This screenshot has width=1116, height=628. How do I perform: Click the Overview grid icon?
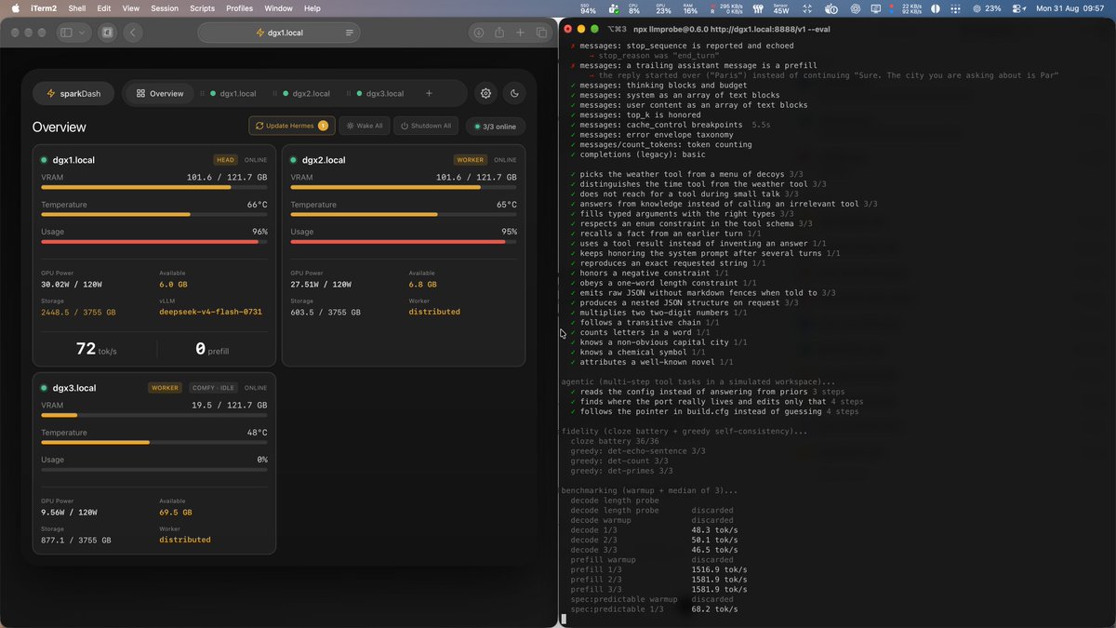click(x=140, y=93)
